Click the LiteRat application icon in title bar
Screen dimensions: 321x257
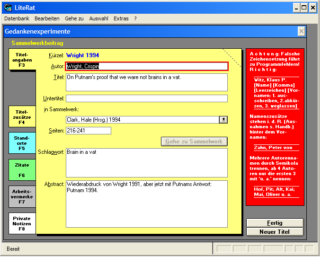(8, 7)
